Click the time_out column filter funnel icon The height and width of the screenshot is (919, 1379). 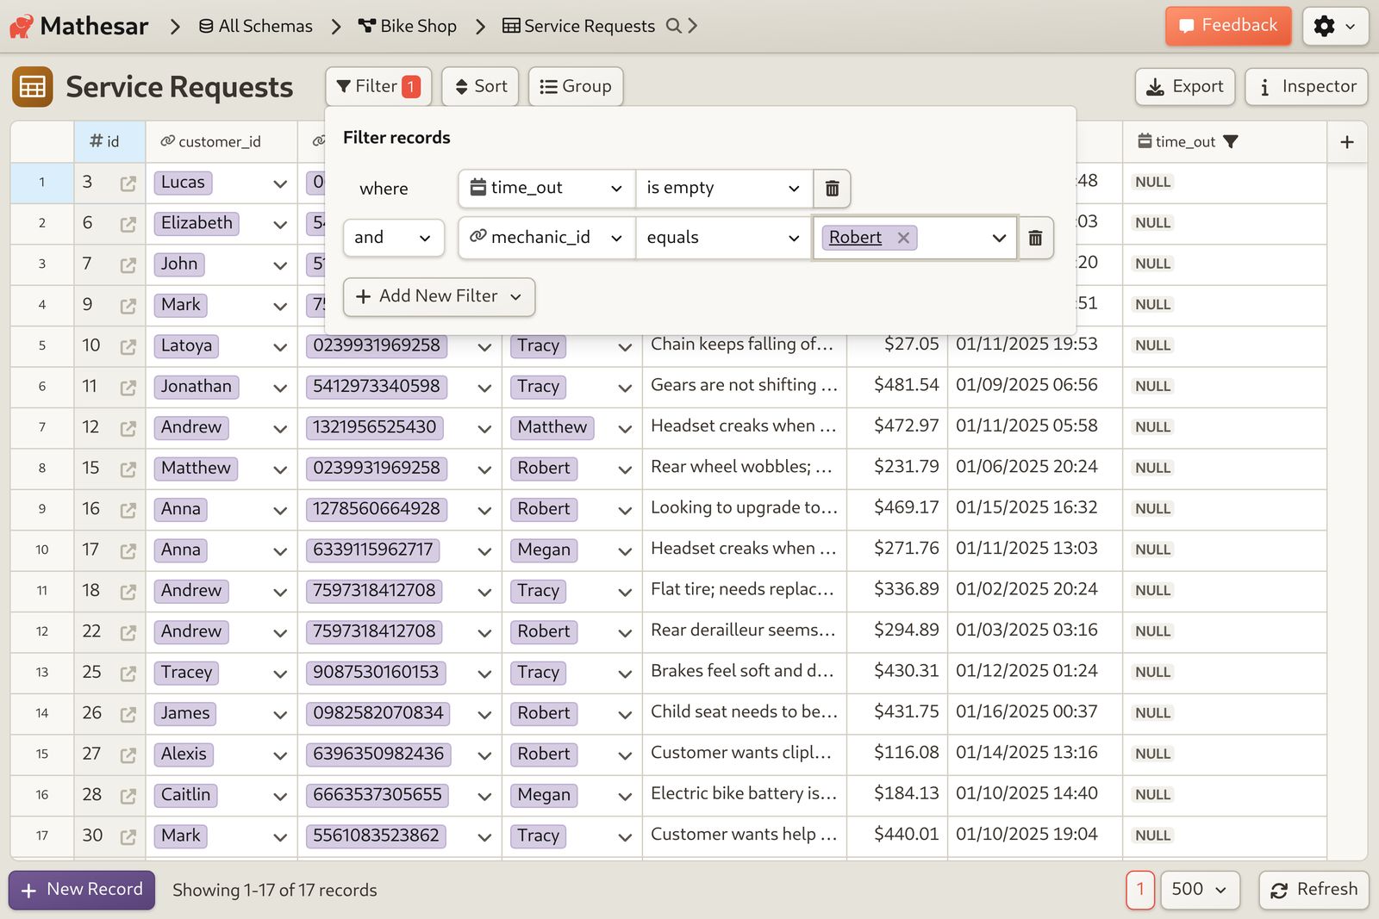(1231, 142)
